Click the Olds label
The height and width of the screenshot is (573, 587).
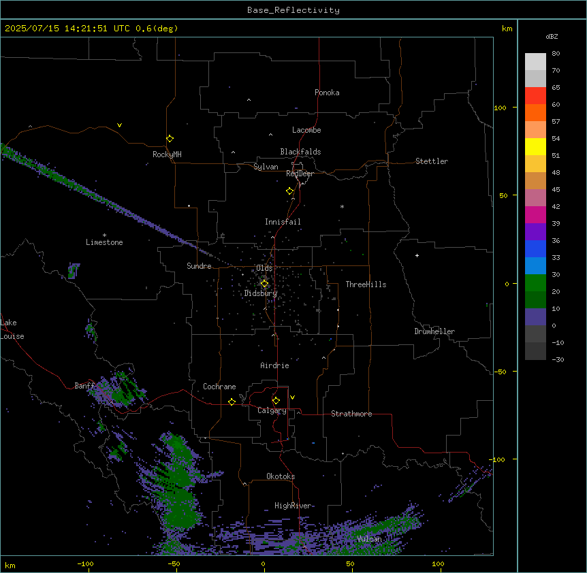264,268
